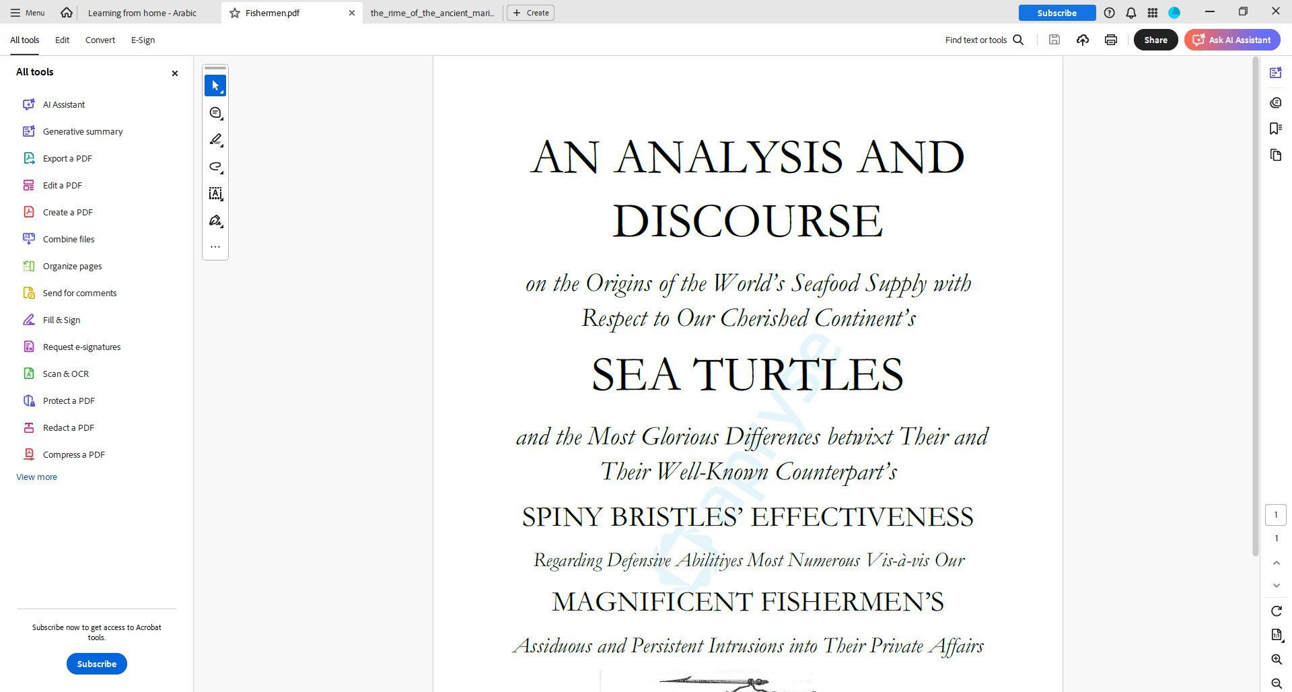Viewport: 1292px width, 692px height.
Task: Expand the comment tool options
Action: coord(215,113)
